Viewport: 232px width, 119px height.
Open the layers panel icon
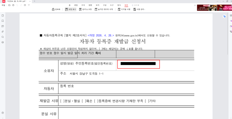tap(3, 42)
